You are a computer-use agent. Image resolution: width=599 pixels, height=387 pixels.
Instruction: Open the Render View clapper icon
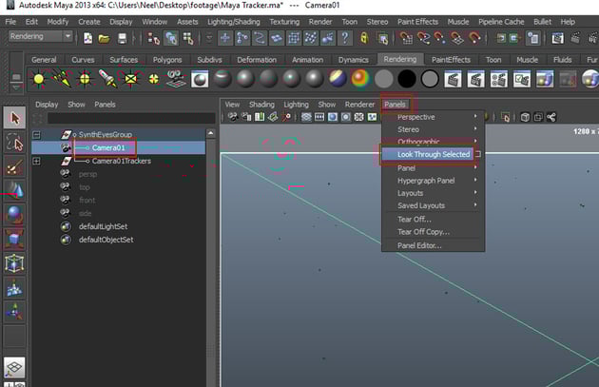[558, 38]
